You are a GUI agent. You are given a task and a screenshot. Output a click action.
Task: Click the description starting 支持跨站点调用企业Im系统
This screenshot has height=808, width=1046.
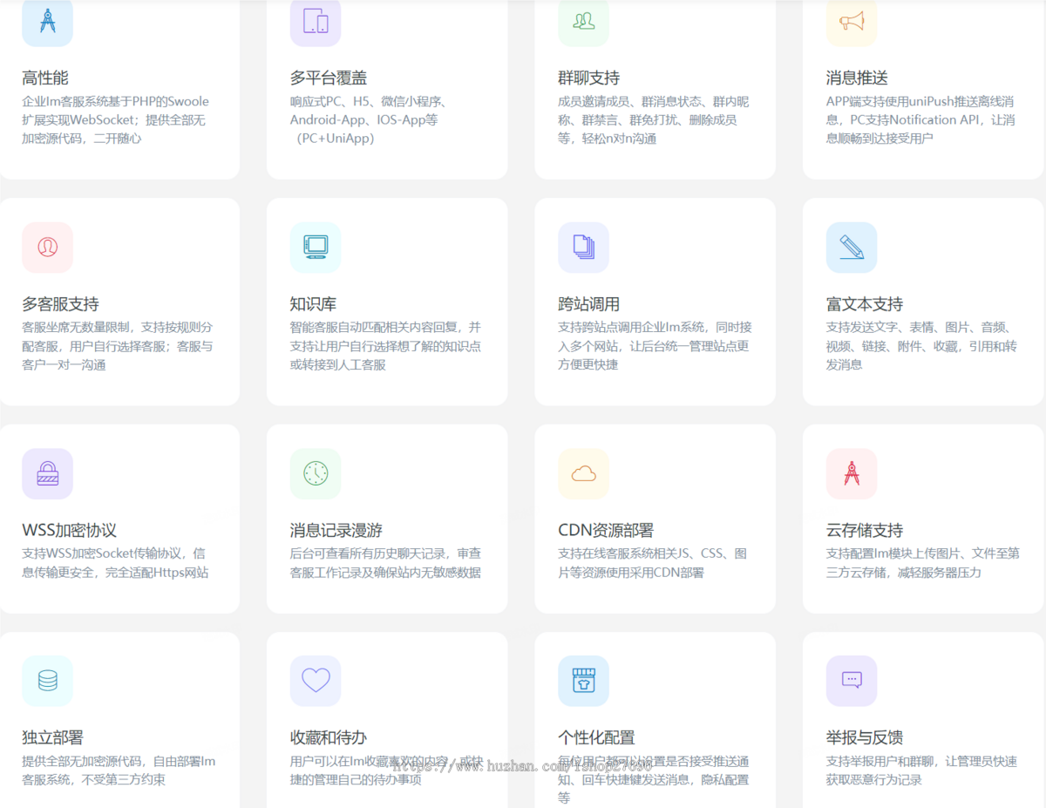(x=655, y=346)
